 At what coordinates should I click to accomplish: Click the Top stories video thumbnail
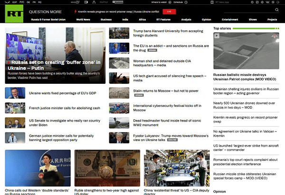click(246, 51)
